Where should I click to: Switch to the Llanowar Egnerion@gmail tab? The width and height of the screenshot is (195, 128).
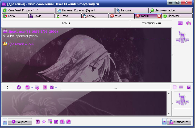pos(85,10)
